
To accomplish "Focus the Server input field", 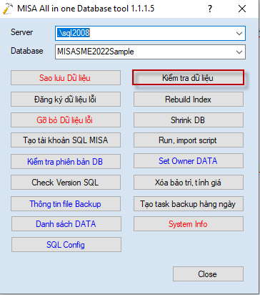I will [x=150, y=33].
